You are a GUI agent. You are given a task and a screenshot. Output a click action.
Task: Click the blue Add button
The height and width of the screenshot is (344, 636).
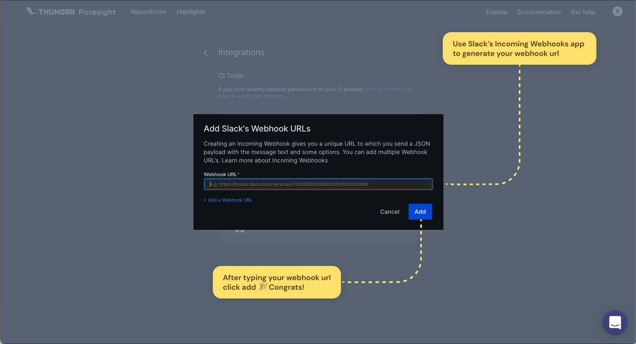420,212
